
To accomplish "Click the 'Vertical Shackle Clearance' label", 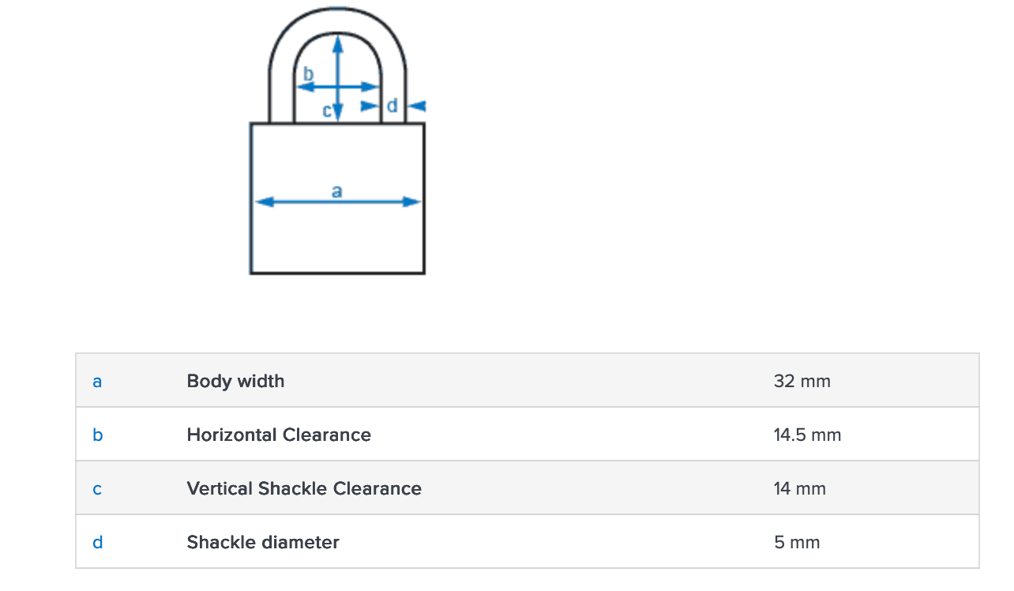I will (304, 489).
